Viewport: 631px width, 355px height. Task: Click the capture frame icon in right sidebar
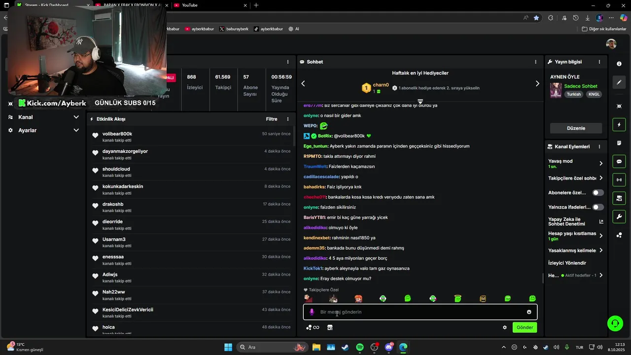(x=619, y=106)
